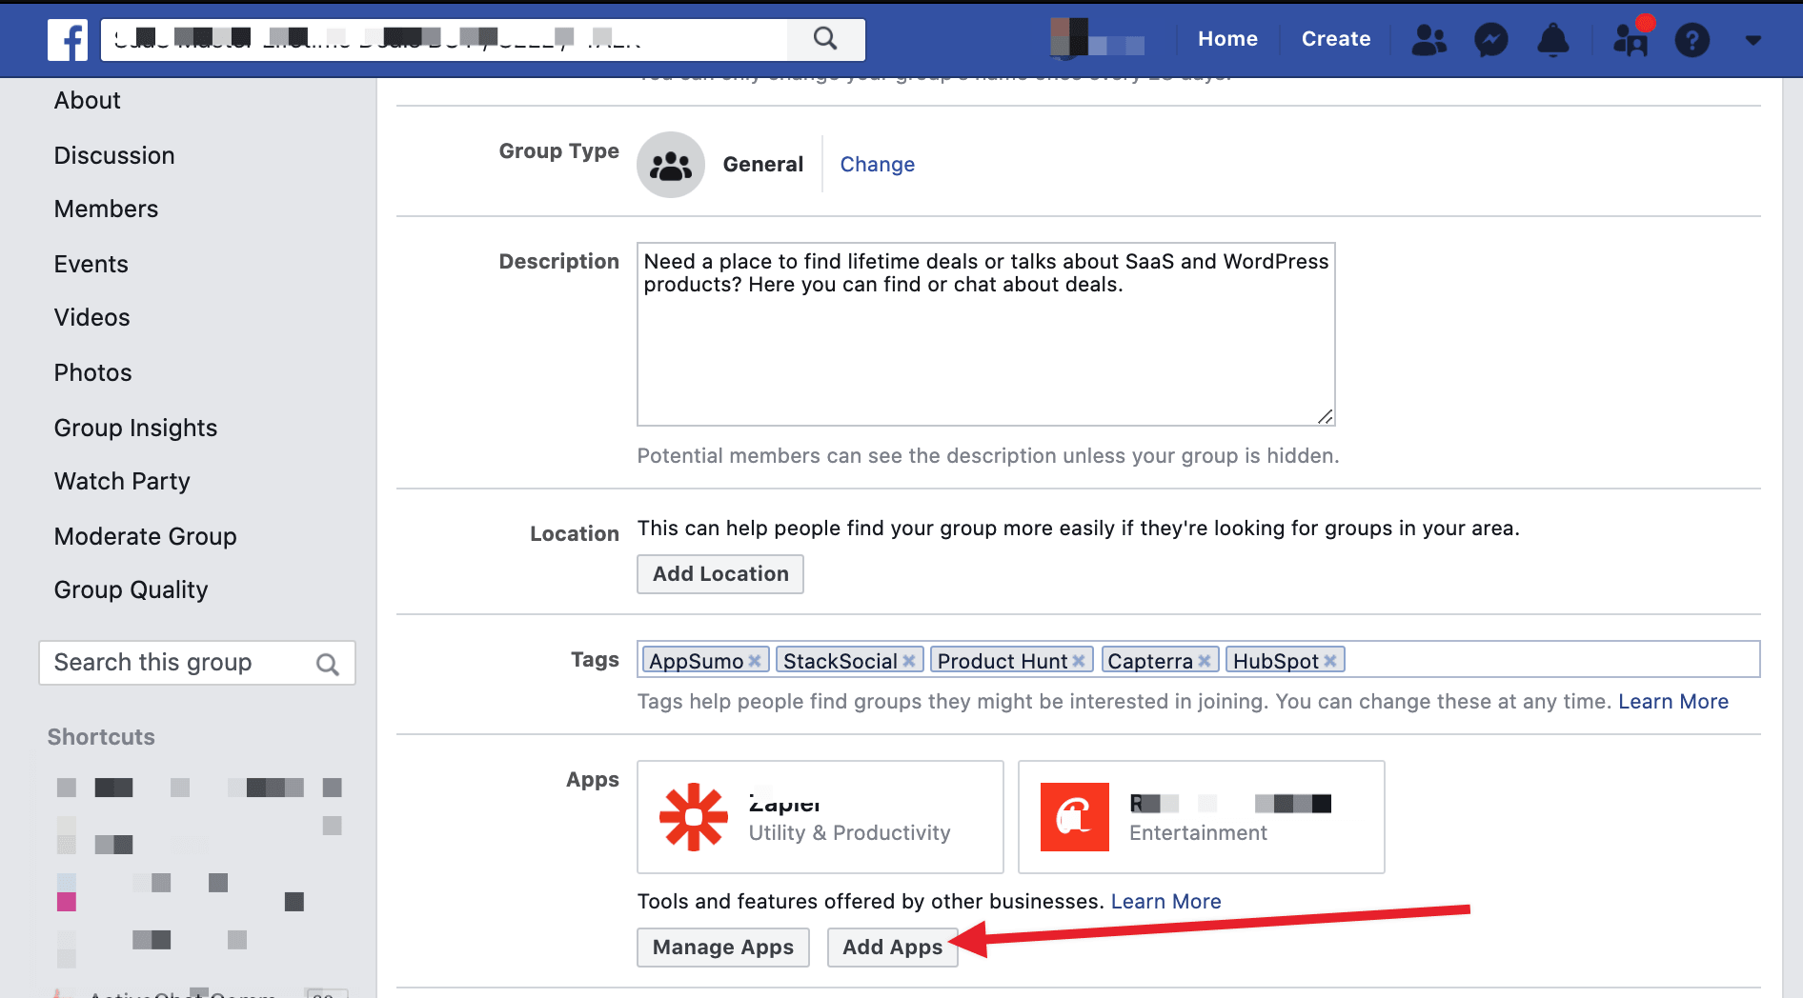The height and width of the screenshot is (998, 1803).
Task: Click the Search this group field
Action: tap(197, 663)
